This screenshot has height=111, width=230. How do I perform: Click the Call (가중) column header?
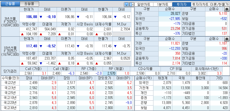point(33,69)
